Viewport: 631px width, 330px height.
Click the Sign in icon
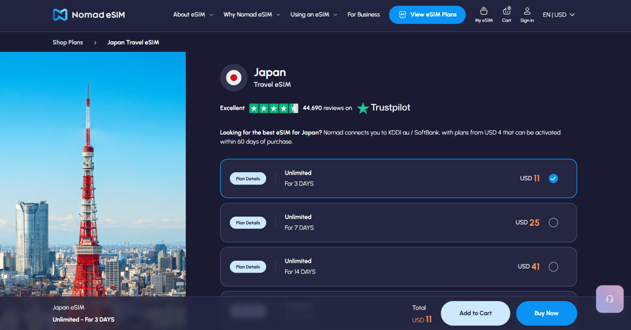527,15
